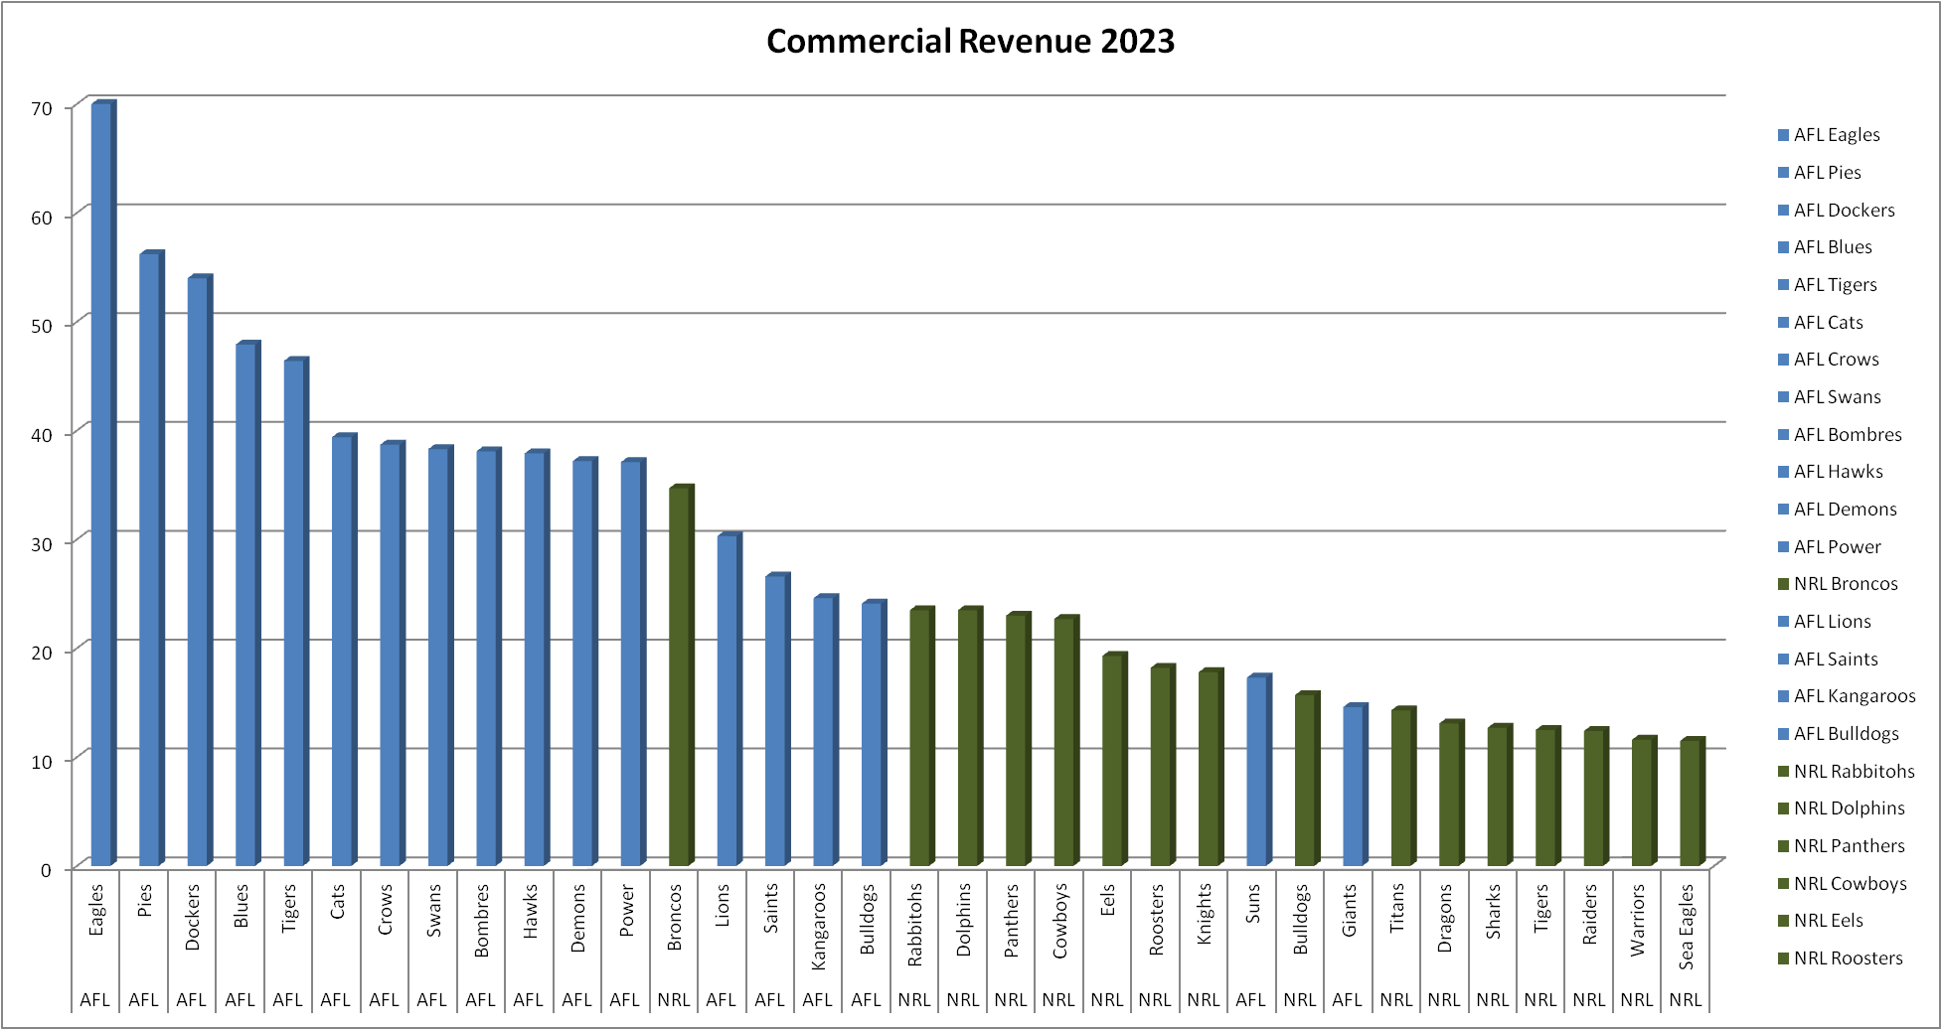Select the "AFL Pies" legend entry

[x=1820, y=173]
